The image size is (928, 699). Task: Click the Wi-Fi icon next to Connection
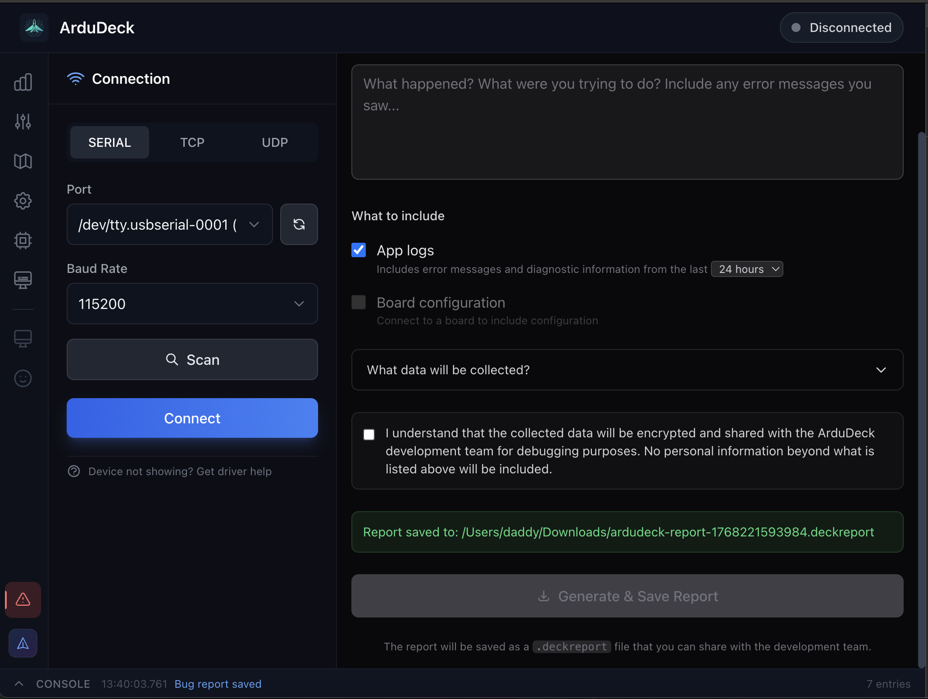[x=76, y=79]
